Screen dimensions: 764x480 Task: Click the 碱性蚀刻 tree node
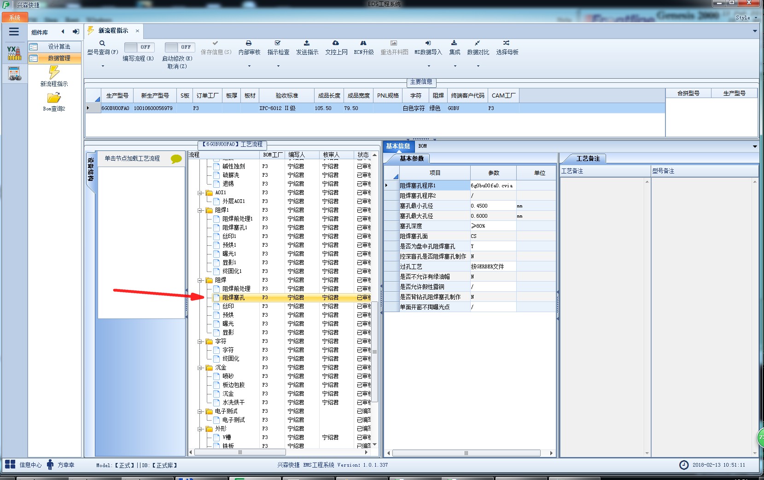234,167
